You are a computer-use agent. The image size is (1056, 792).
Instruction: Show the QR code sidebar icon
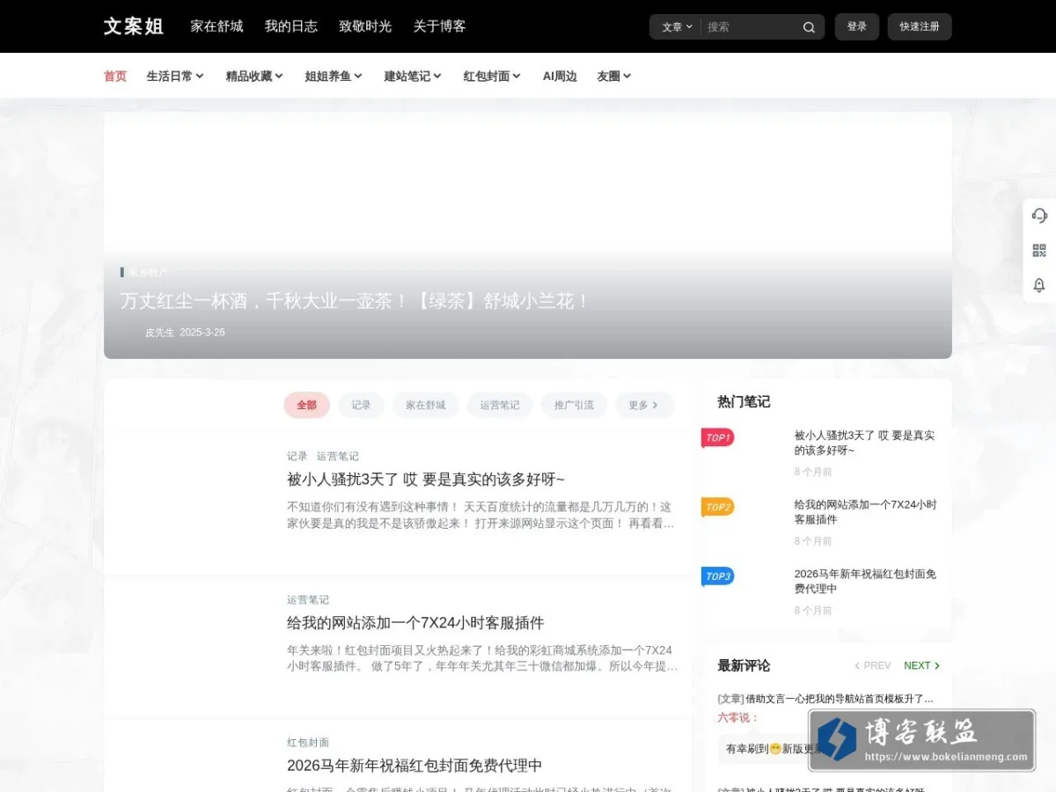point(1039,250)
